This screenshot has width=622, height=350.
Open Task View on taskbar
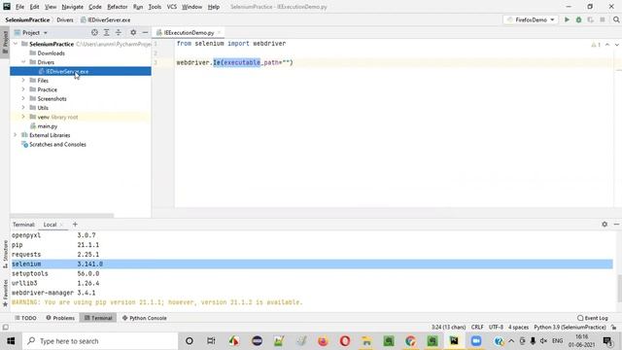[x=211, y=341]
